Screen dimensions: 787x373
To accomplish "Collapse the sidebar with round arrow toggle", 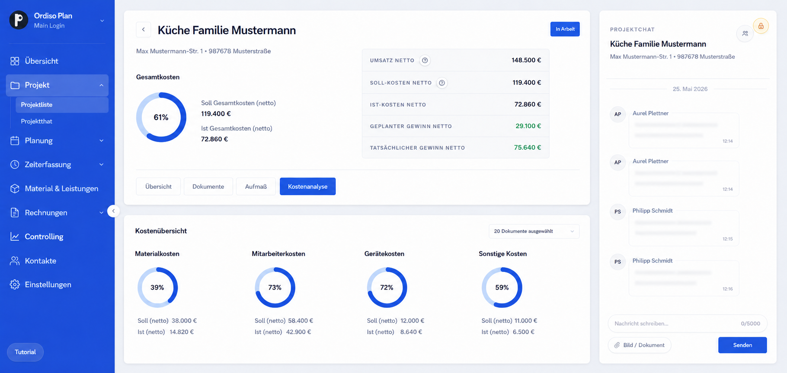I will pyautogui.click(x=113, y=211).
